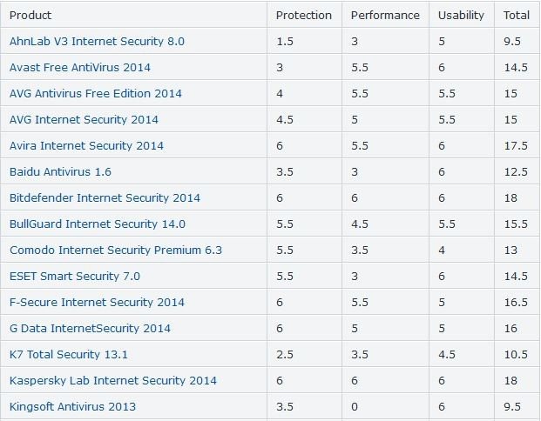Image resolution: width=541 pixels, height=421 pixels.
Task: Select the AVG Internet Security 2014 link
Action: point(84,119)
